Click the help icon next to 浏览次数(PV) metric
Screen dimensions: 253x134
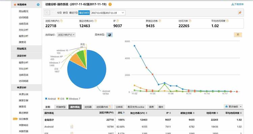click(61, 21)
